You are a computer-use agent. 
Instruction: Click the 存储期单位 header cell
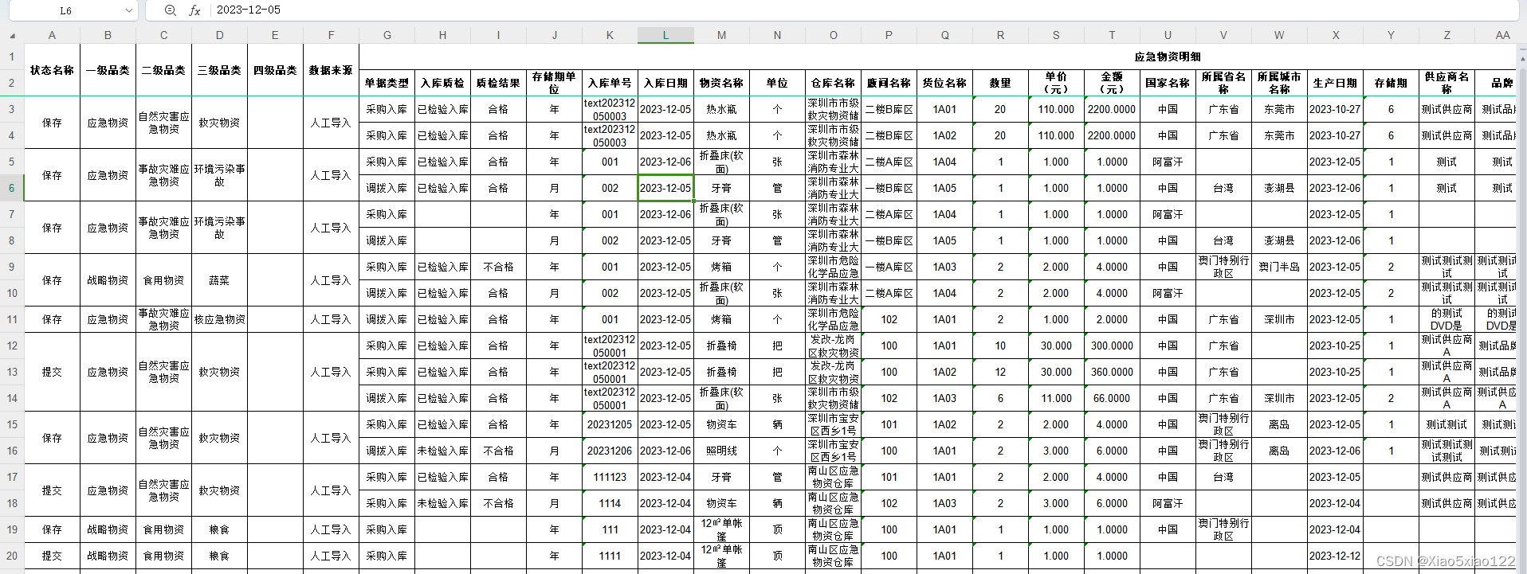click(554, 83)
